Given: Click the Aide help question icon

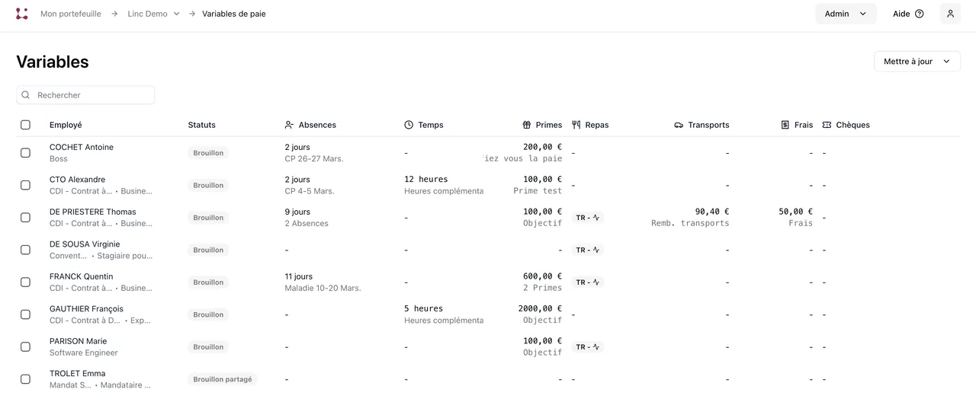Looking at the screenshot, I should pos(919,14).
